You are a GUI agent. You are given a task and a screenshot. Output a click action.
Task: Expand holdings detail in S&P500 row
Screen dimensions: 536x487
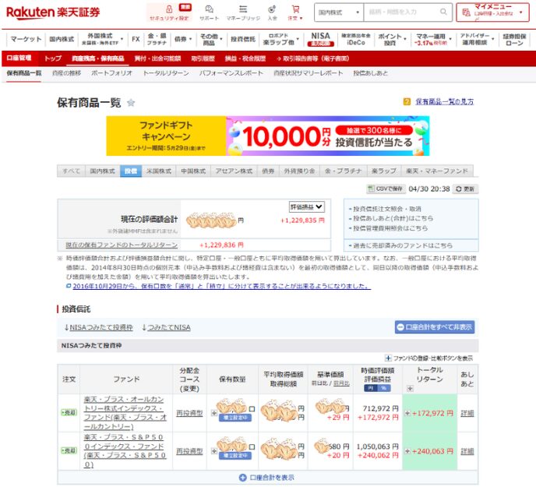213,451
